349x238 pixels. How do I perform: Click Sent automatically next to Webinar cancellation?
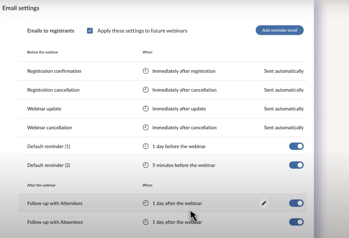(284, 128)
